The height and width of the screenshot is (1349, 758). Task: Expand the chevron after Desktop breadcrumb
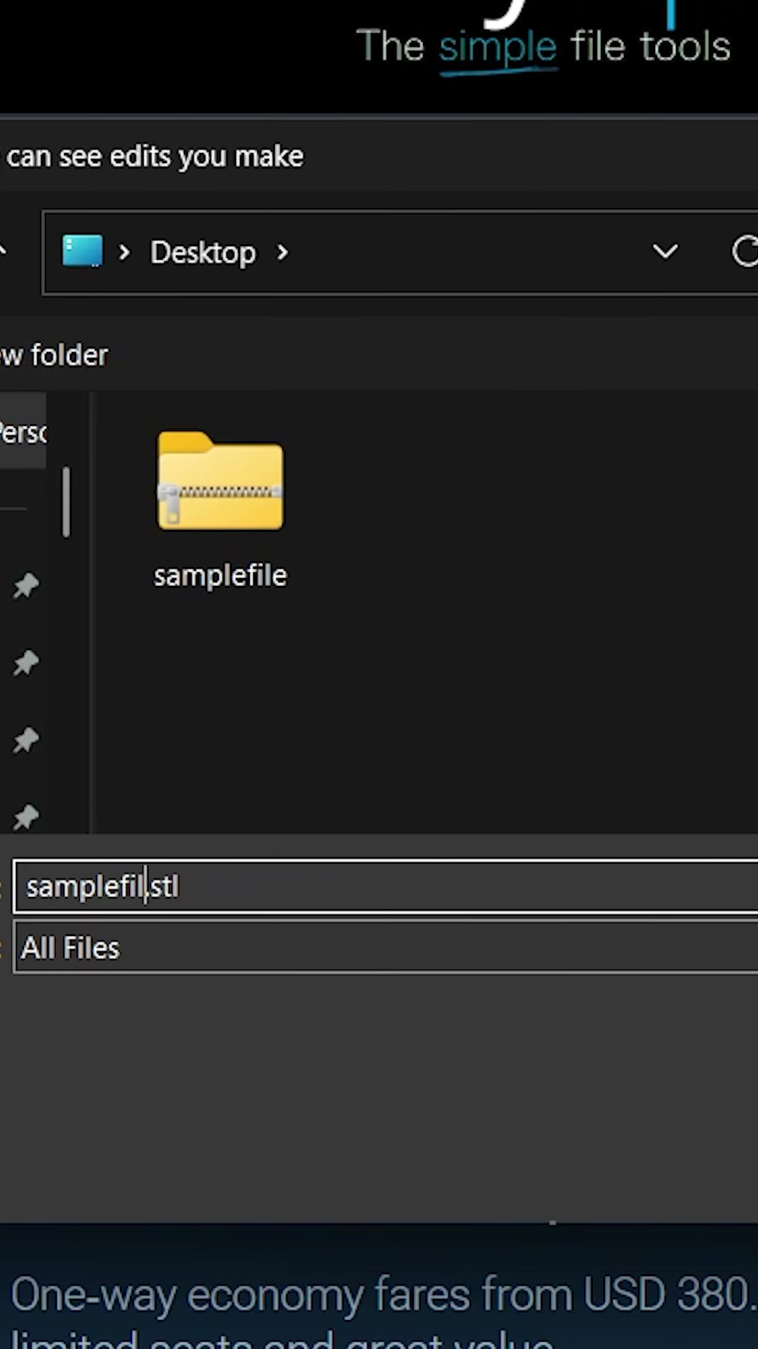282,252
